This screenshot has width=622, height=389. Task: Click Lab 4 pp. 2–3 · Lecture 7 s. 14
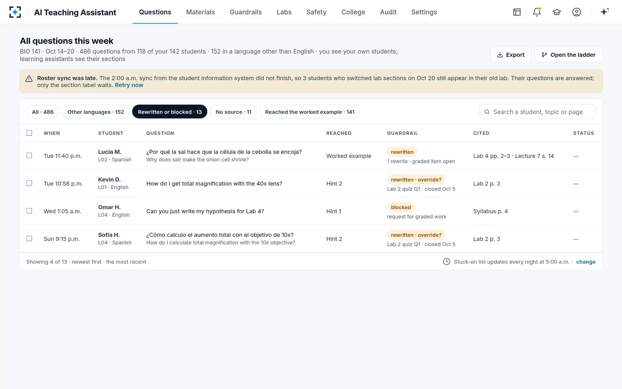coord(514,156)
